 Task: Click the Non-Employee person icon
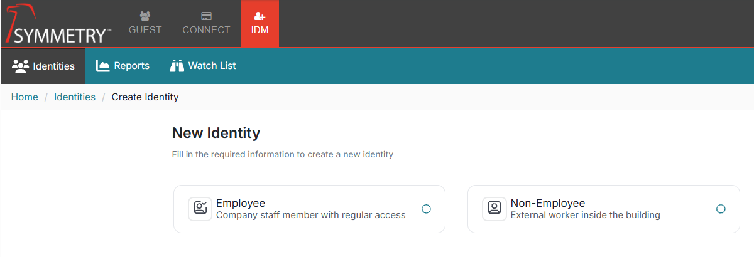point(494,209)
